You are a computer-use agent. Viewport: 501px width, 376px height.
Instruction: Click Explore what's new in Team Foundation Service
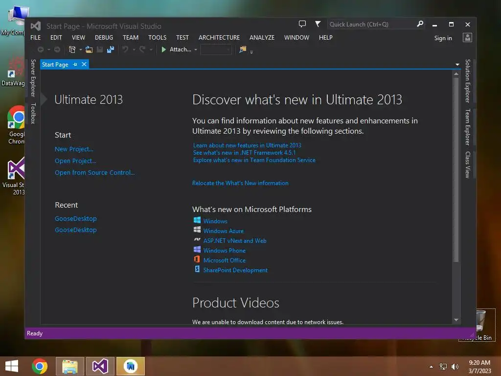254,160
